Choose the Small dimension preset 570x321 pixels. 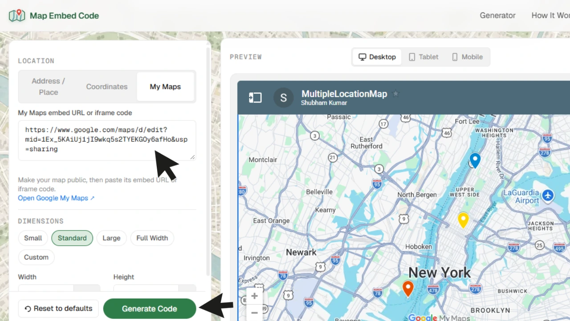click(x=33, y=238)
